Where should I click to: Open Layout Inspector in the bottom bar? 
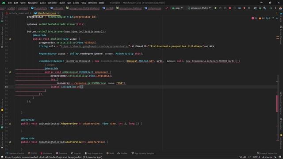(x=267, y=153)
